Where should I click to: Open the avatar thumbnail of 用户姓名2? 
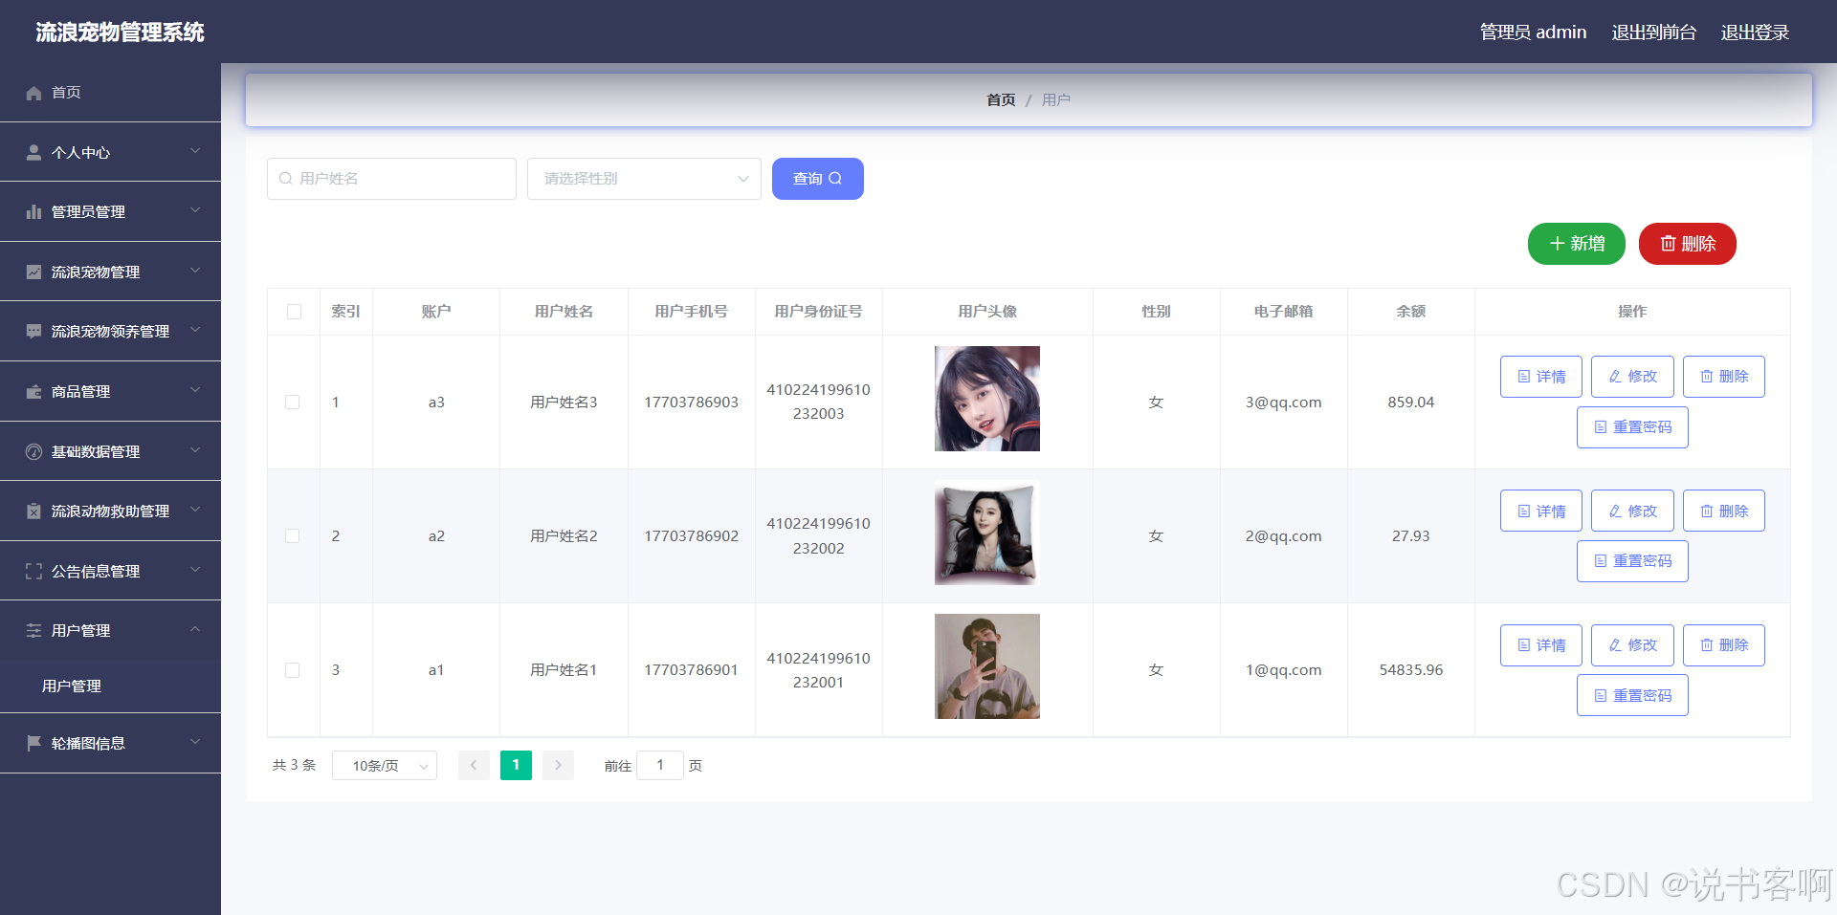987,533
